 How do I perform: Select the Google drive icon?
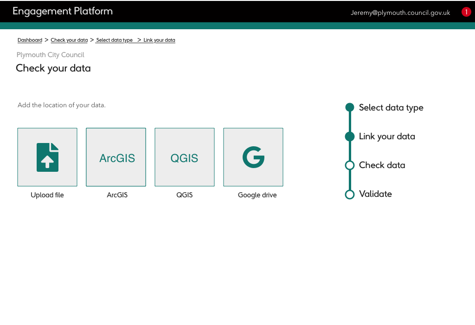click(x=253, y=157)
